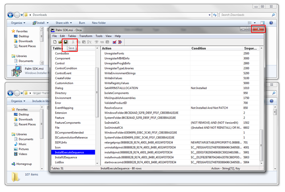Select the InstallUISequence table
Image resolution: width=285 pixels, height=192 pixels.
(x=73, y=157)
